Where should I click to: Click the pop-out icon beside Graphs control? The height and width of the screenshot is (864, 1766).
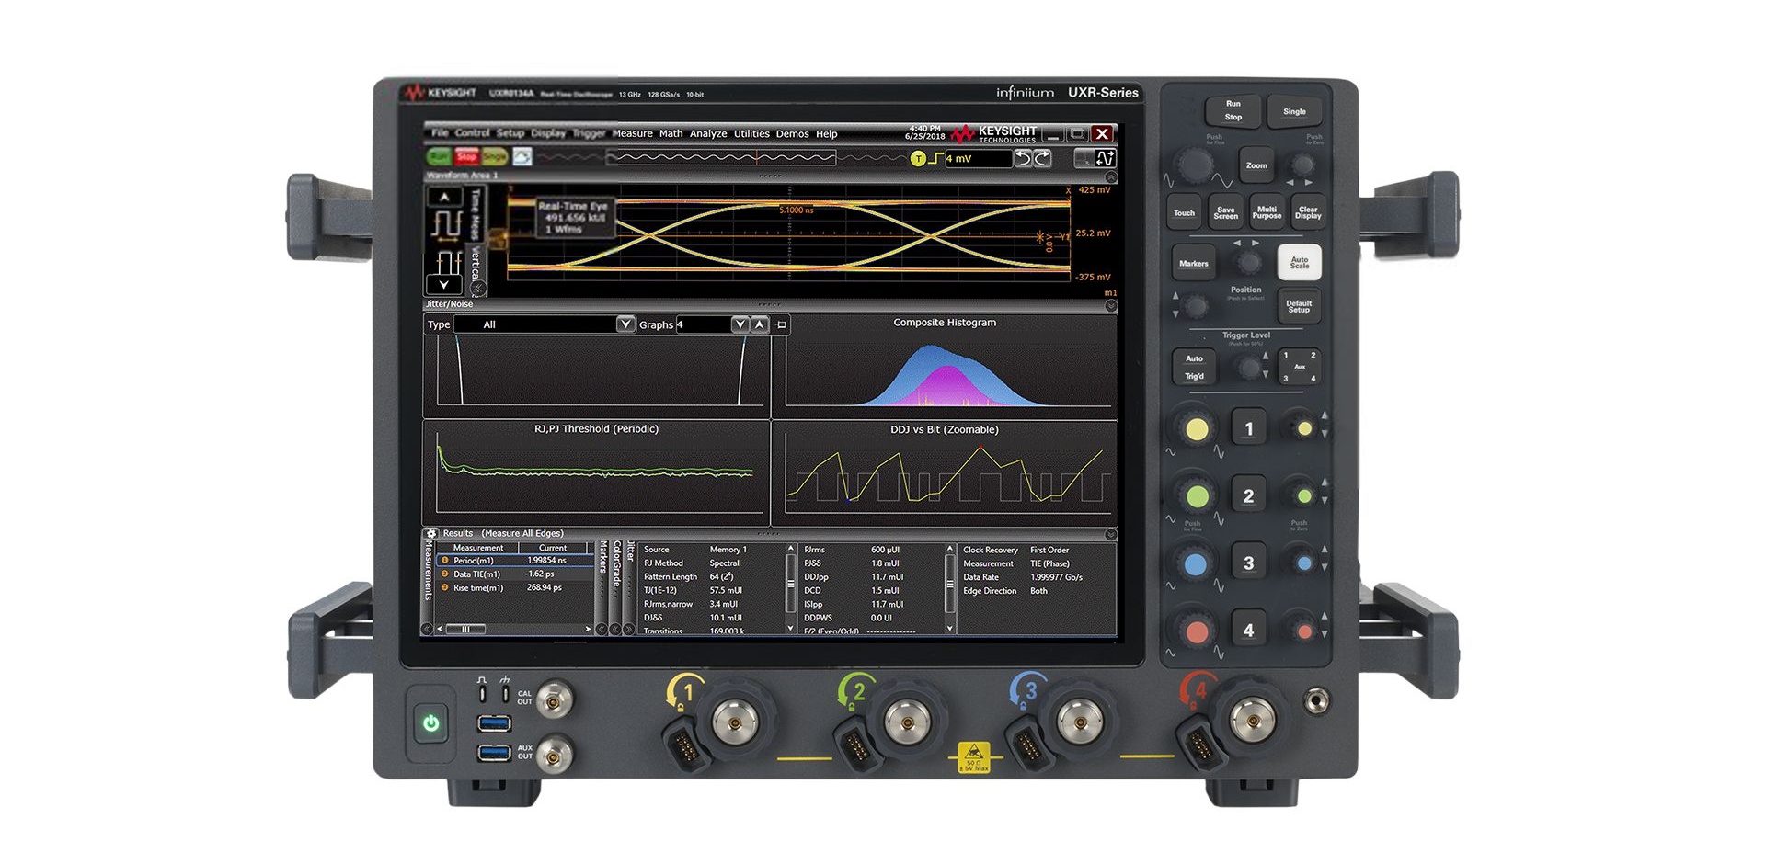(x=782, y=324)
